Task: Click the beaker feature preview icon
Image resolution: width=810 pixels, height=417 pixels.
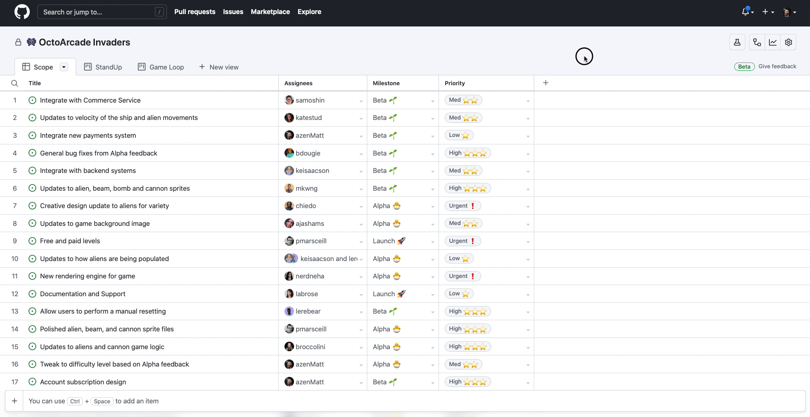Action: (x=737, y=42)
